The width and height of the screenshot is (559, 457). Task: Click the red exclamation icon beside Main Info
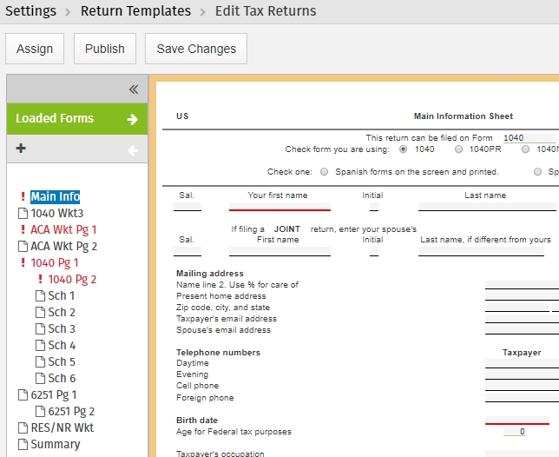tap(23, 197)
